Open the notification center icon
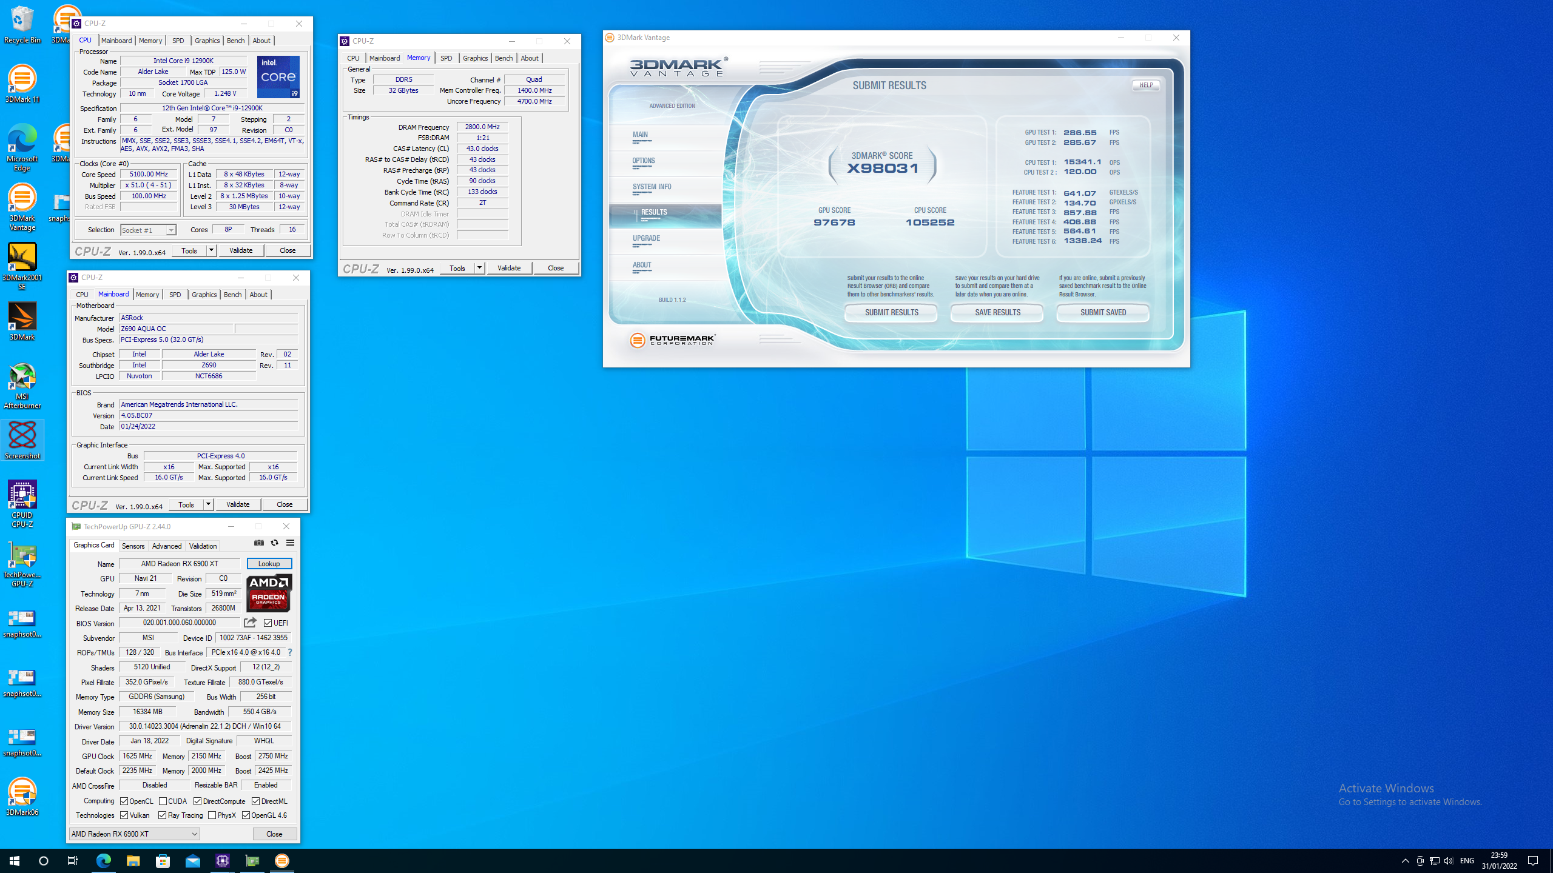The image size is (1553, 873). 1533,861
